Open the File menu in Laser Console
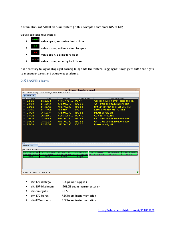Image resolution: width=175 pixels, height=226 pixels. pyautogui.click(x=24, y=93)
